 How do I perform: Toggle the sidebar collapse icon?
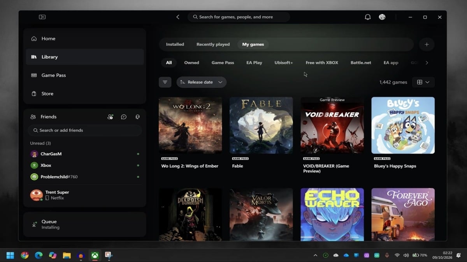pyautogui.click(x=42, y=17)
